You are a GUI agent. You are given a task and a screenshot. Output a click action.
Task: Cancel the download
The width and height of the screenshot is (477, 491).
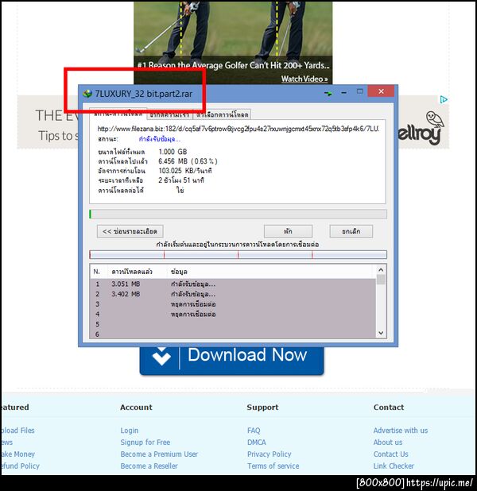point(351,231)
